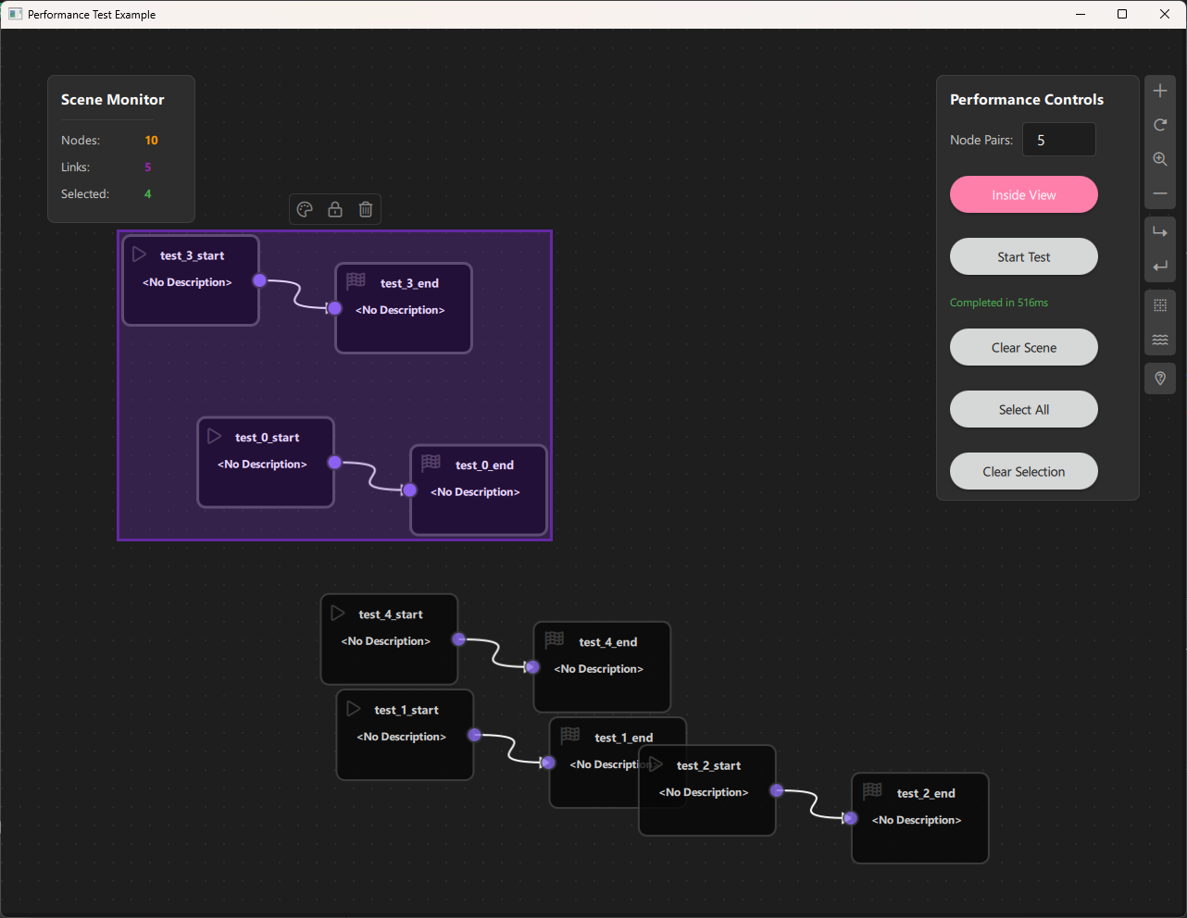The width and height of the screenshot is (1187, 918).
Task: Lock the selected nodes with the padlock icon
Action: click(x=334, y=209)
